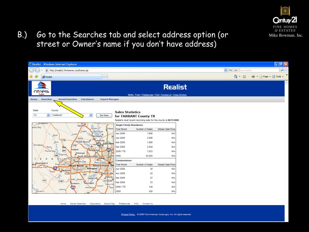The height and width of the screenshot is (232, 309).
Task: Open the Export Manager menu tab
Action: click(x=110, y=99)
